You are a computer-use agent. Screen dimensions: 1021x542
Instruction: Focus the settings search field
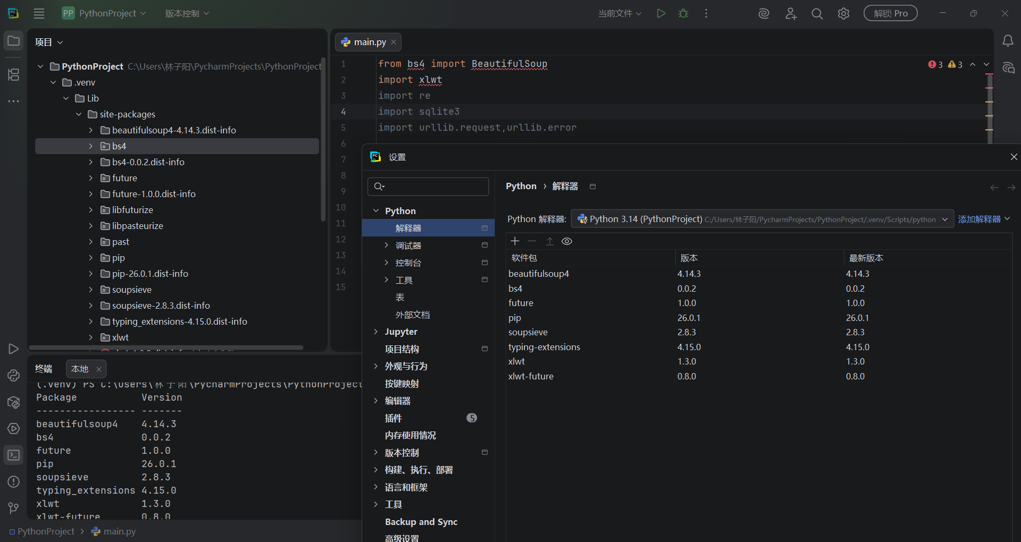click(x=428, y=187)
